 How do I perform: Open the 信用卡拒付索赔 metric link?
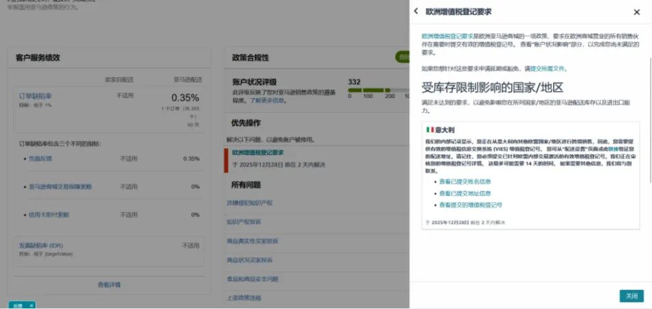click(48, 214)
